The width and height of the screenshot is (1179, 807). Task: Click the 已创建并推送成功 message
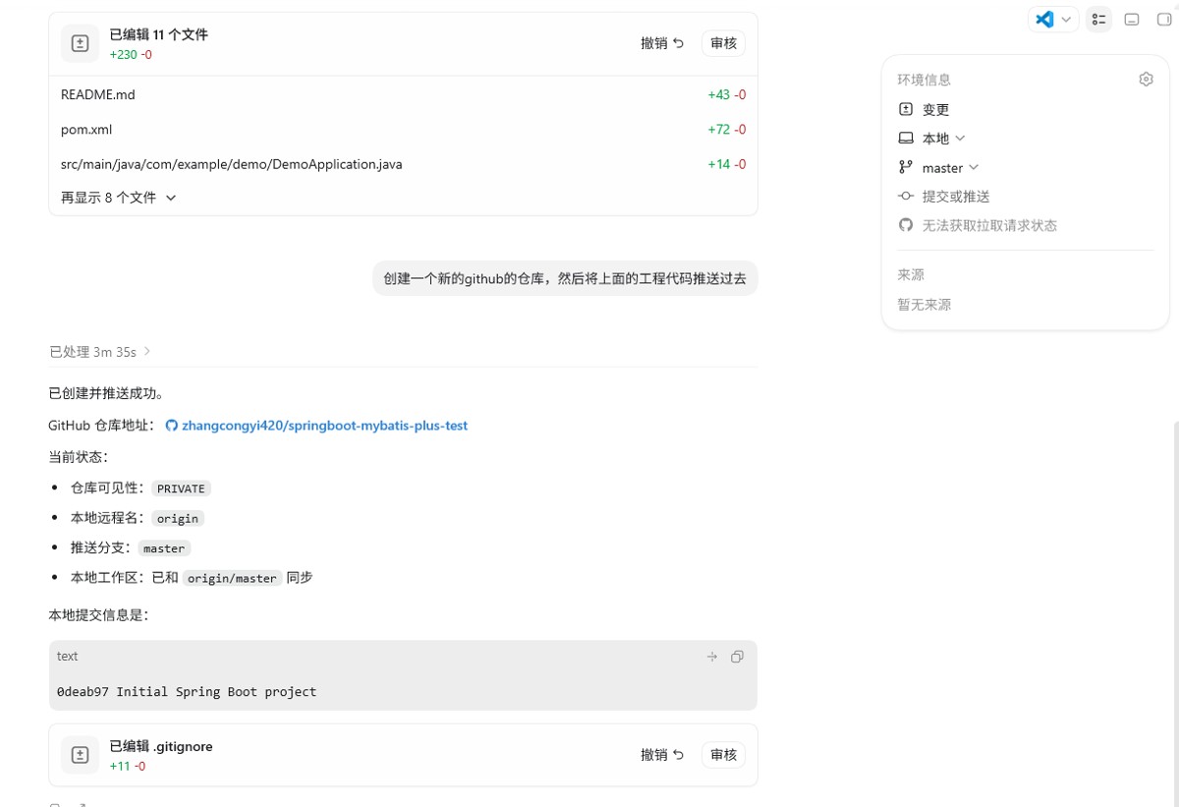(106, 394)
